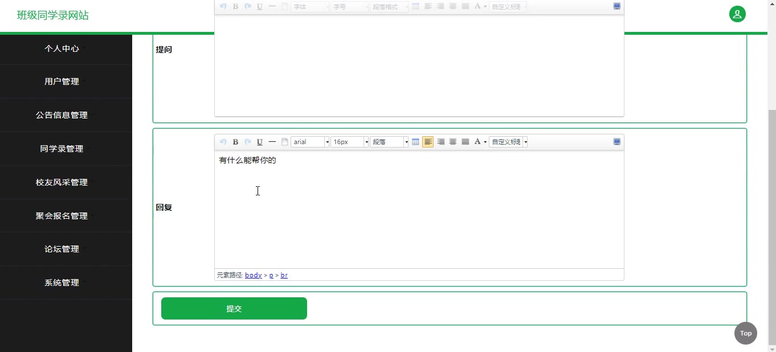Click the green 提交 submit button
Viewport: 776px width, 352px height.
pos(234,309)
